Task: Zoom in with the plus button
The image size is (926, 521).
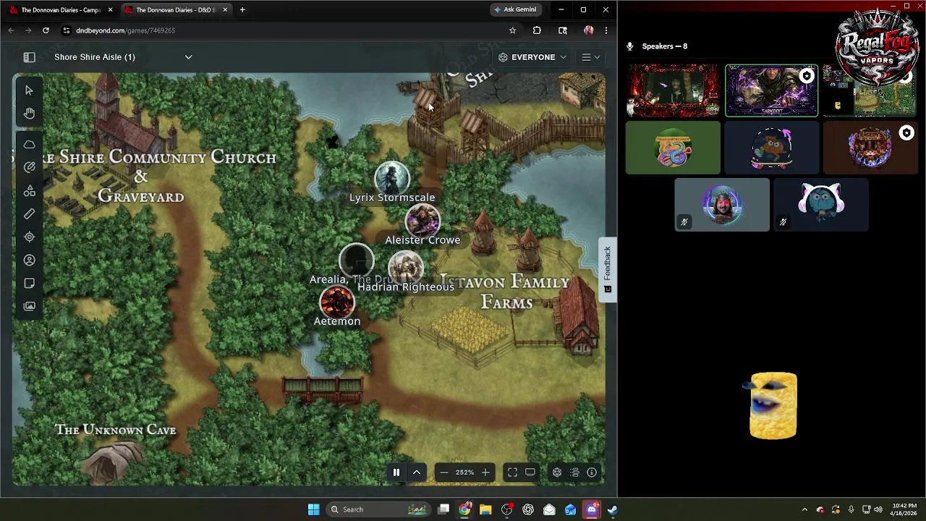Action: [x=485, y=473]
